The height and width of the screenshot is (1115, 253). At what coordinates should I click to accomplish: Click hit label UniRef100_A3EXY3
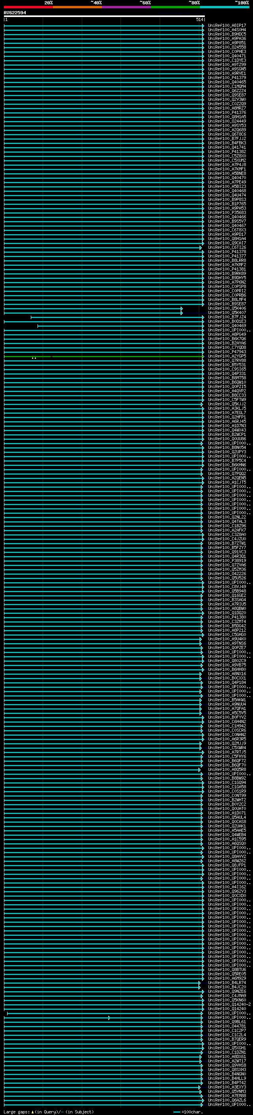click(x=227, y=1087)
